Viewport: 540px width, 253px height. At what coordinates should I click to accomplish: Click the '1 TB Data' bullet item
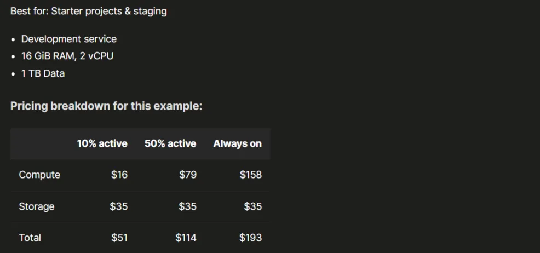(43, 74)
